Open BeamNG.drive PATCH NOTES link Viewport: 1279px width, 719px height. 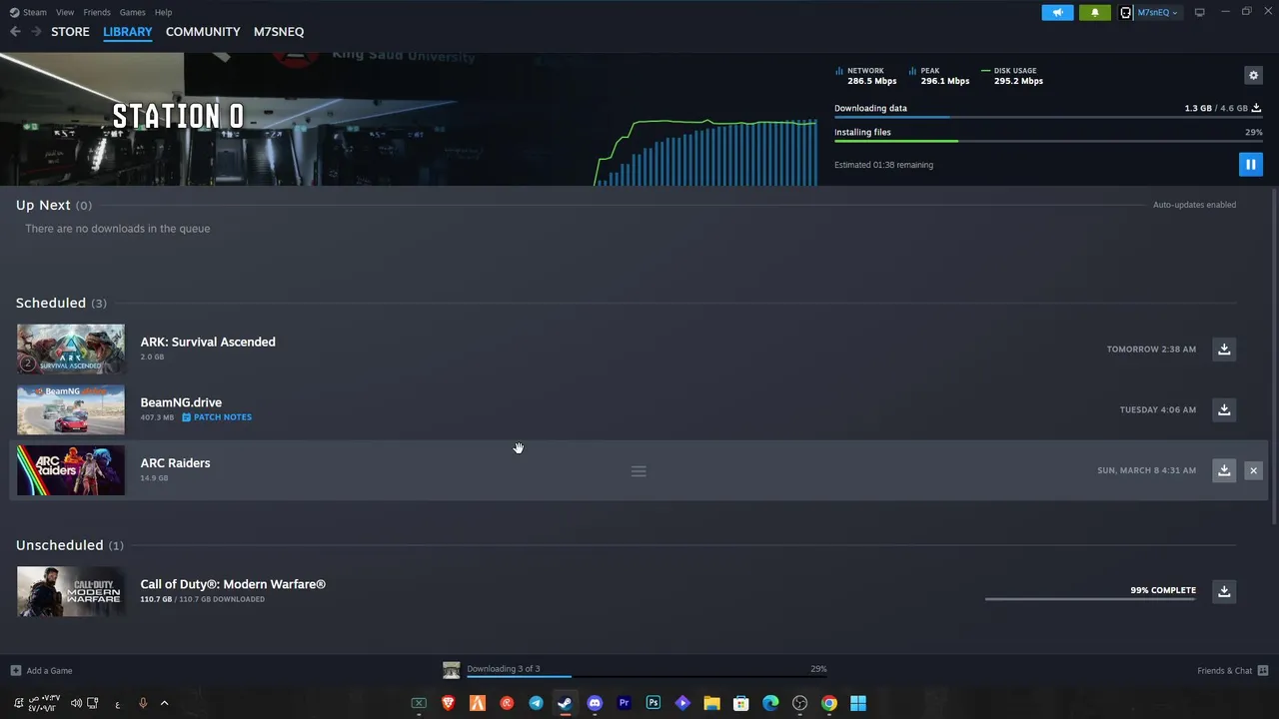[x=217, y=417]
